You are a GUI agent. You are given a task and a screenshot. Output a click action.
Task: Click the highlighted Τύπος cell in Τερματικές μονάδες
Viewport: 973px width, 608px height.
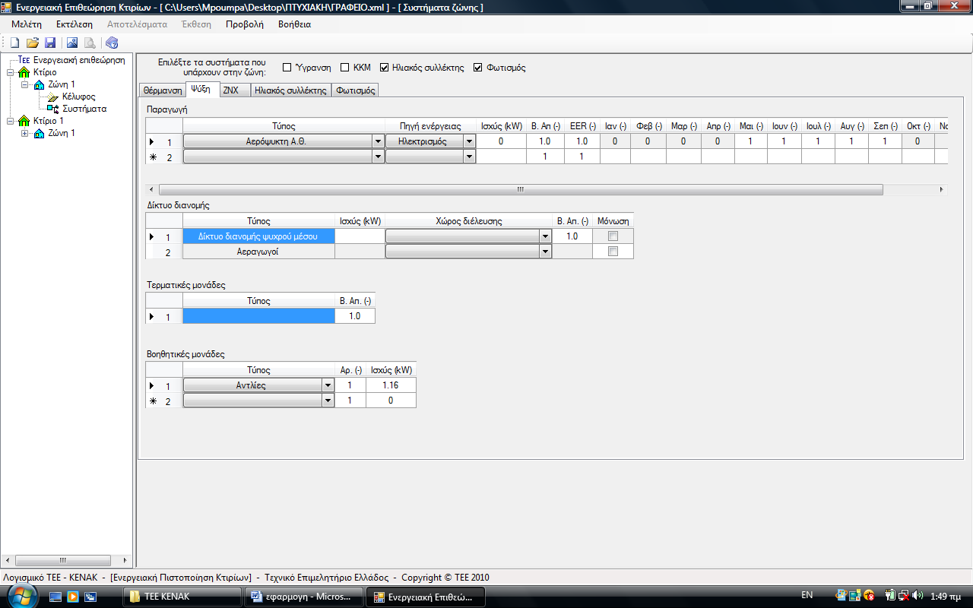pos(258,316)
